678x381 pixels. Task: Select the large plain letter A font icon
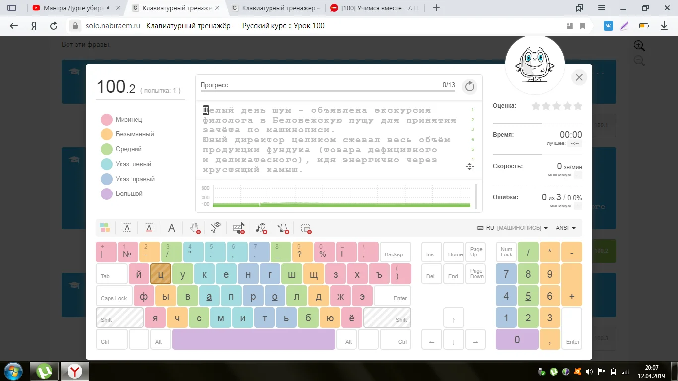pos(171,228)
